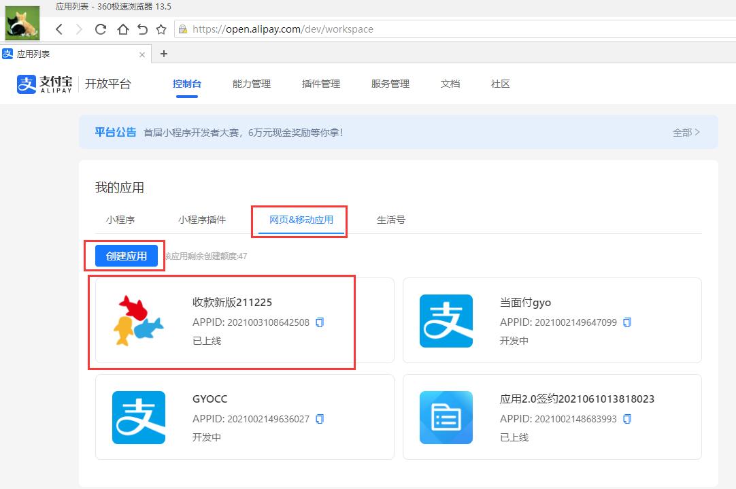Open the 收款新版211225 app name
The width and height of the screenshot is (736, 489).
tap(233, 302)
